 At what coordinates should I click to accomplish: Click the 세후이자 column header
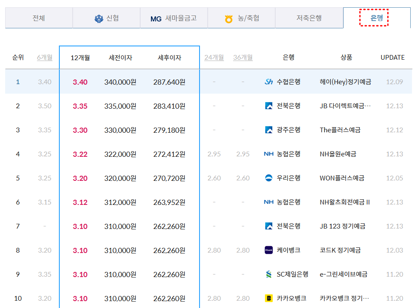[169, 58]
